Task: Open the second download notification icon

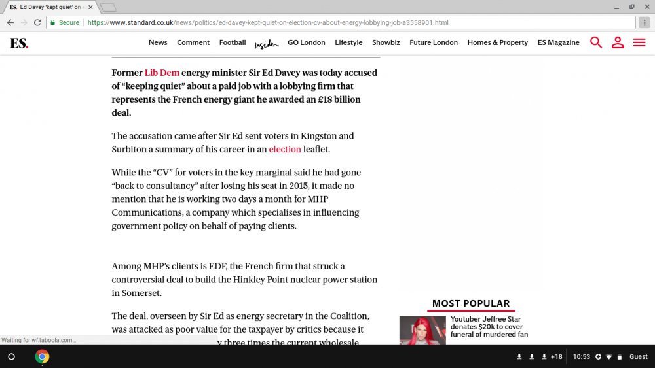Action: [532, 357]
